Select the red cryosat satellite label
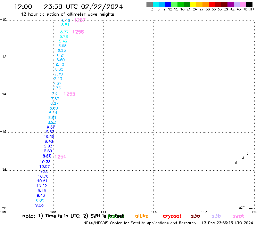This screenshot has width=257, height=226. point(172,216)
